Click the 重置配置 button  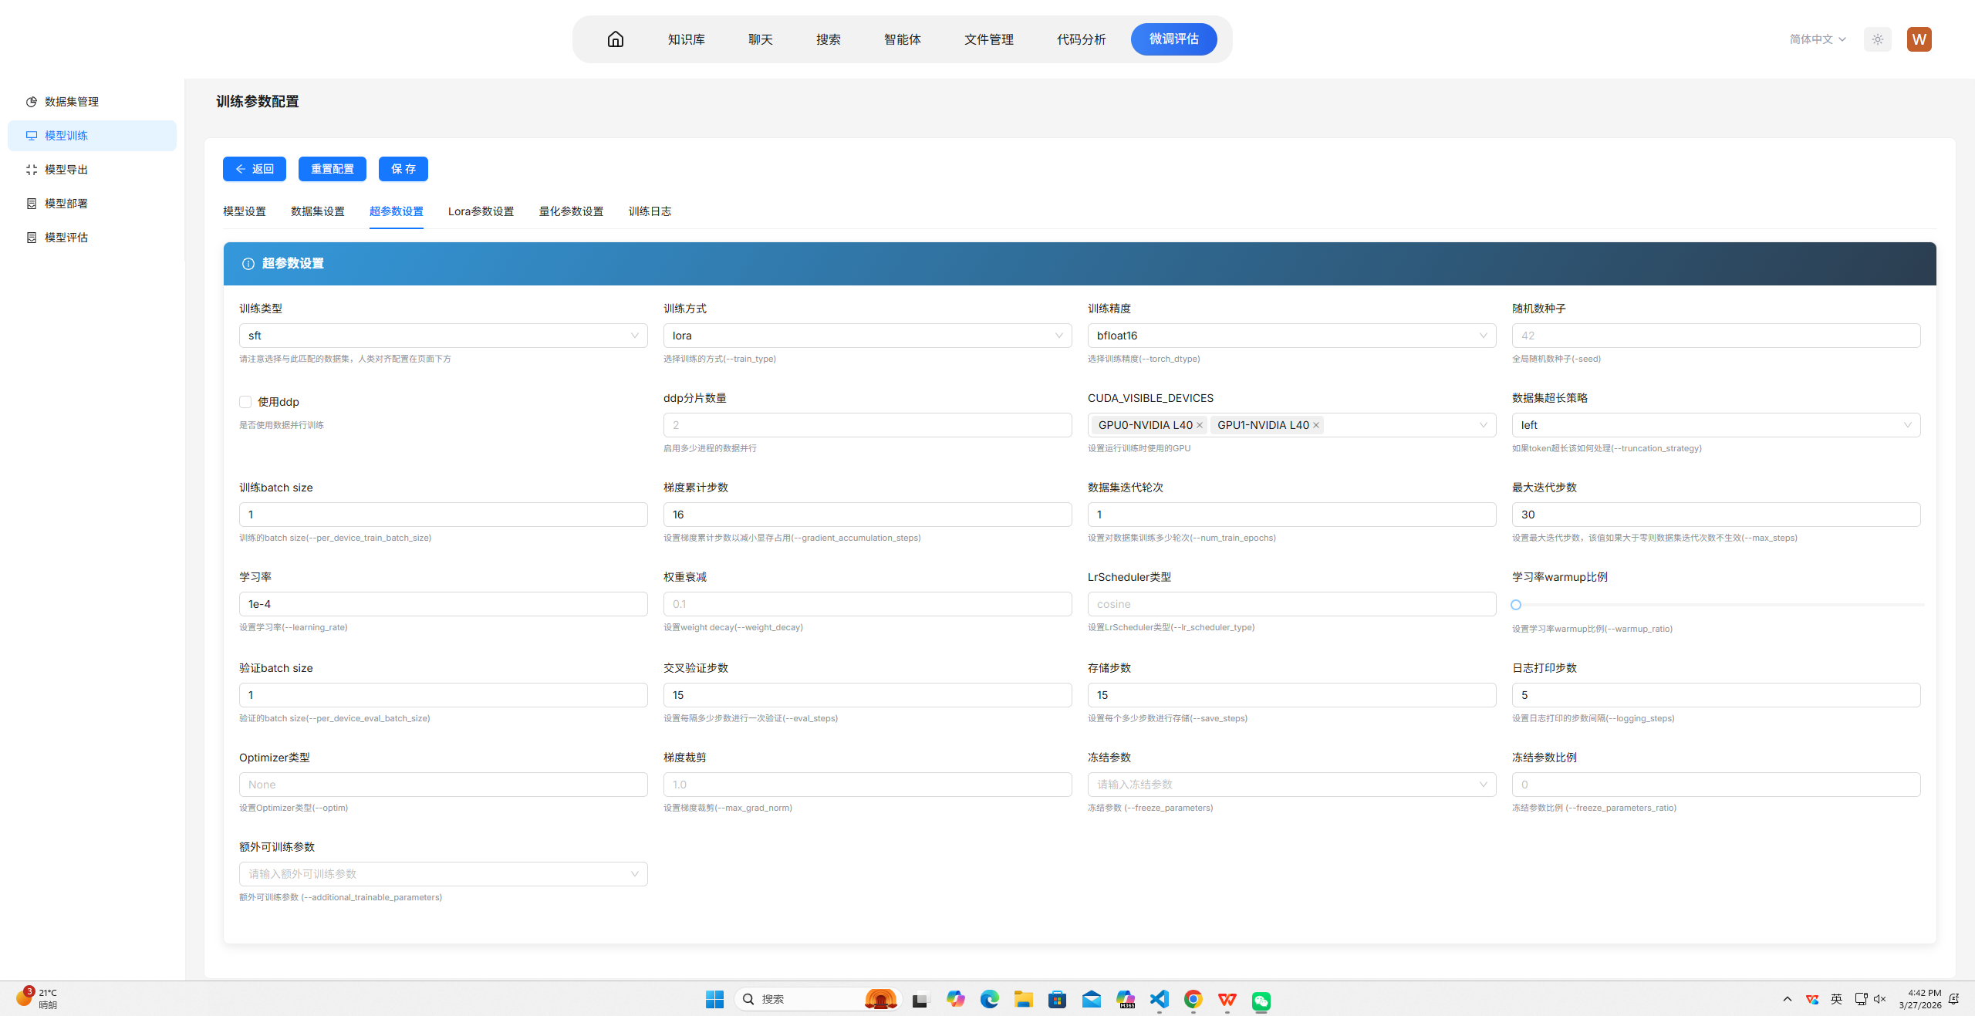[332, 169]
